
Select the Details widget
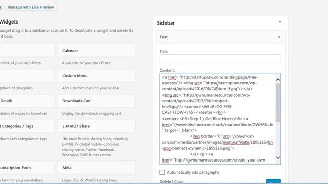[x=27, y=101]
